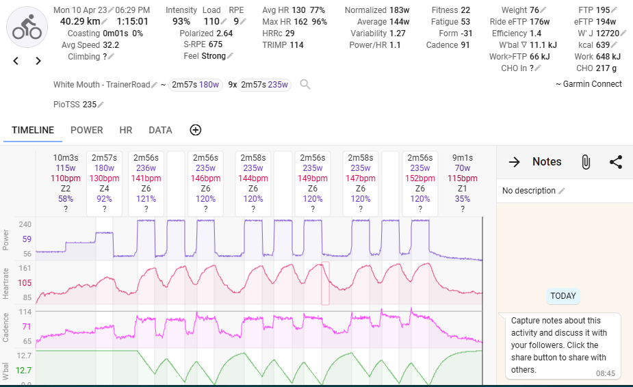Select the 235w 147bpm interval card
This screenshot has height=387, width=633.
tap(361, 183)
